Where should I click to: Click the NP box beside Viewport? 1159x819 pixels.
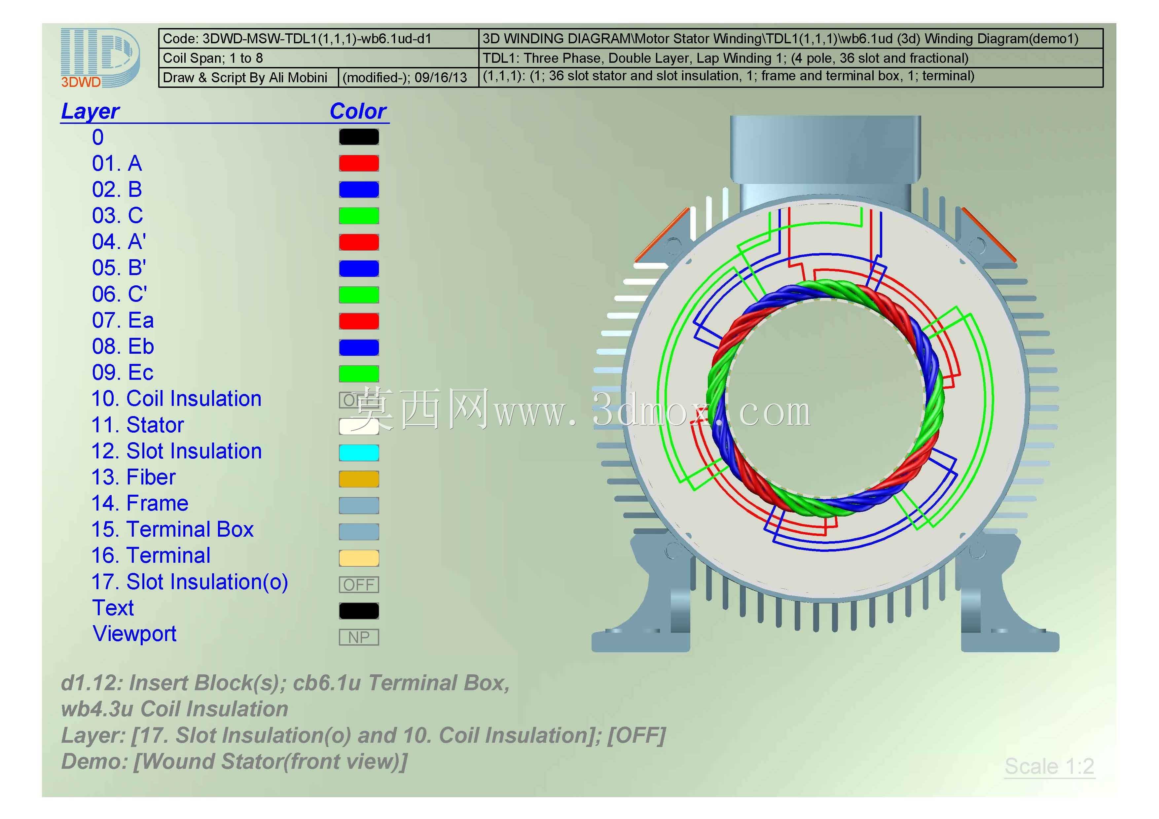(x=359, y=637)
